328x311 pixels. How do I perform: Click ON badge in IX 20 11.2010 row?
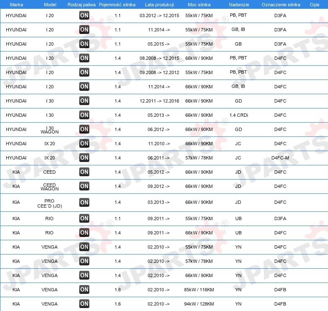(x=84, y=144)
